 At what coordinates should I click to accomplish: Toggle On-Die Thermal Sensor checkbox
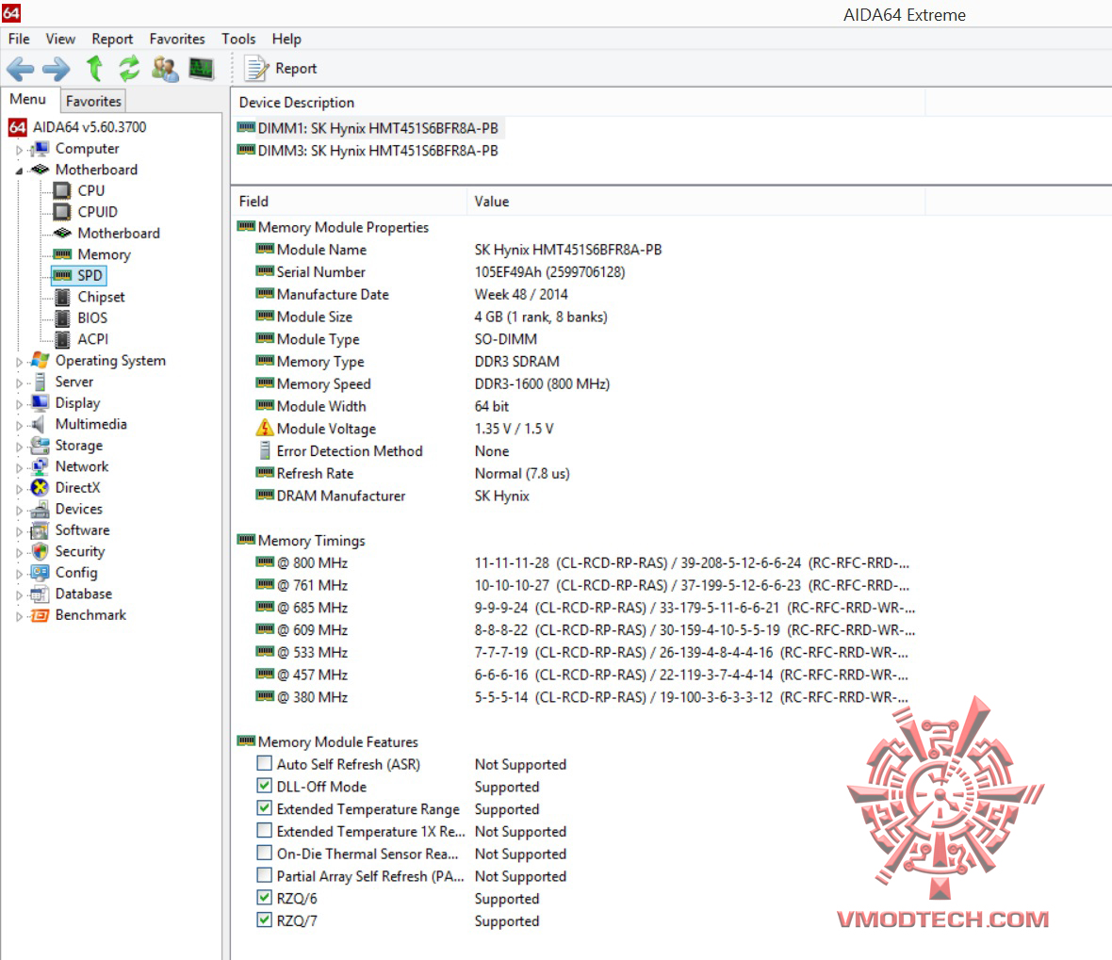click(x=264, y=853)
